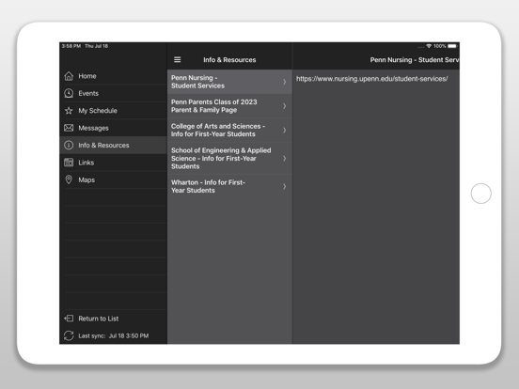Click the Links newspaper icon
Viewport: 519px width, 389px height.
[69, 163]
